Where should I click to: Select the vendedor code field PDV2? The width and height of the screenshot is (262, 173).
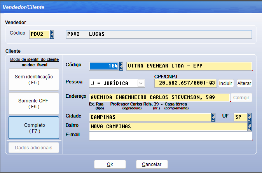(x=39, y=34)
